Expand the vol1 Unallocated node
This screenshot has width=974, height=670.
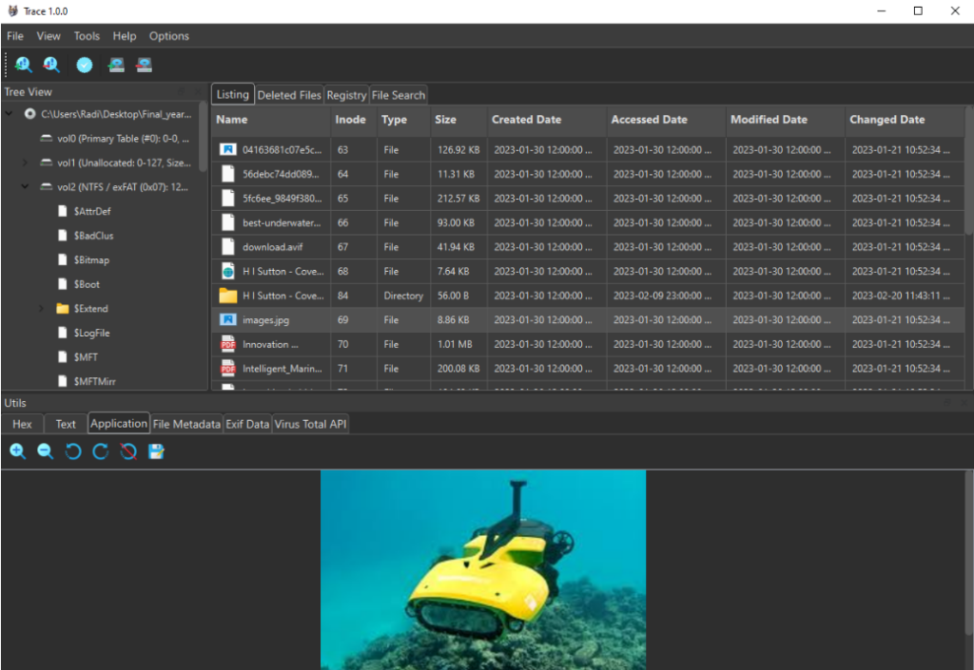[25, 163]
